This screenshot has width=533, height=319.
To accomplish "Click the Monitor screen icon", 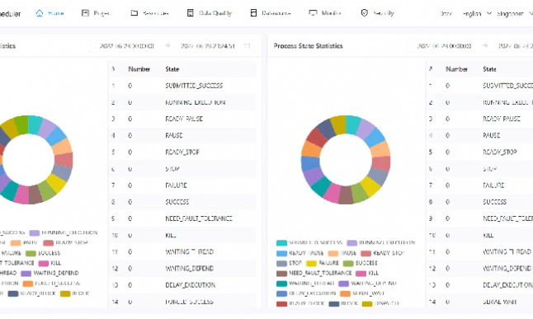I will tap(313, 13).
